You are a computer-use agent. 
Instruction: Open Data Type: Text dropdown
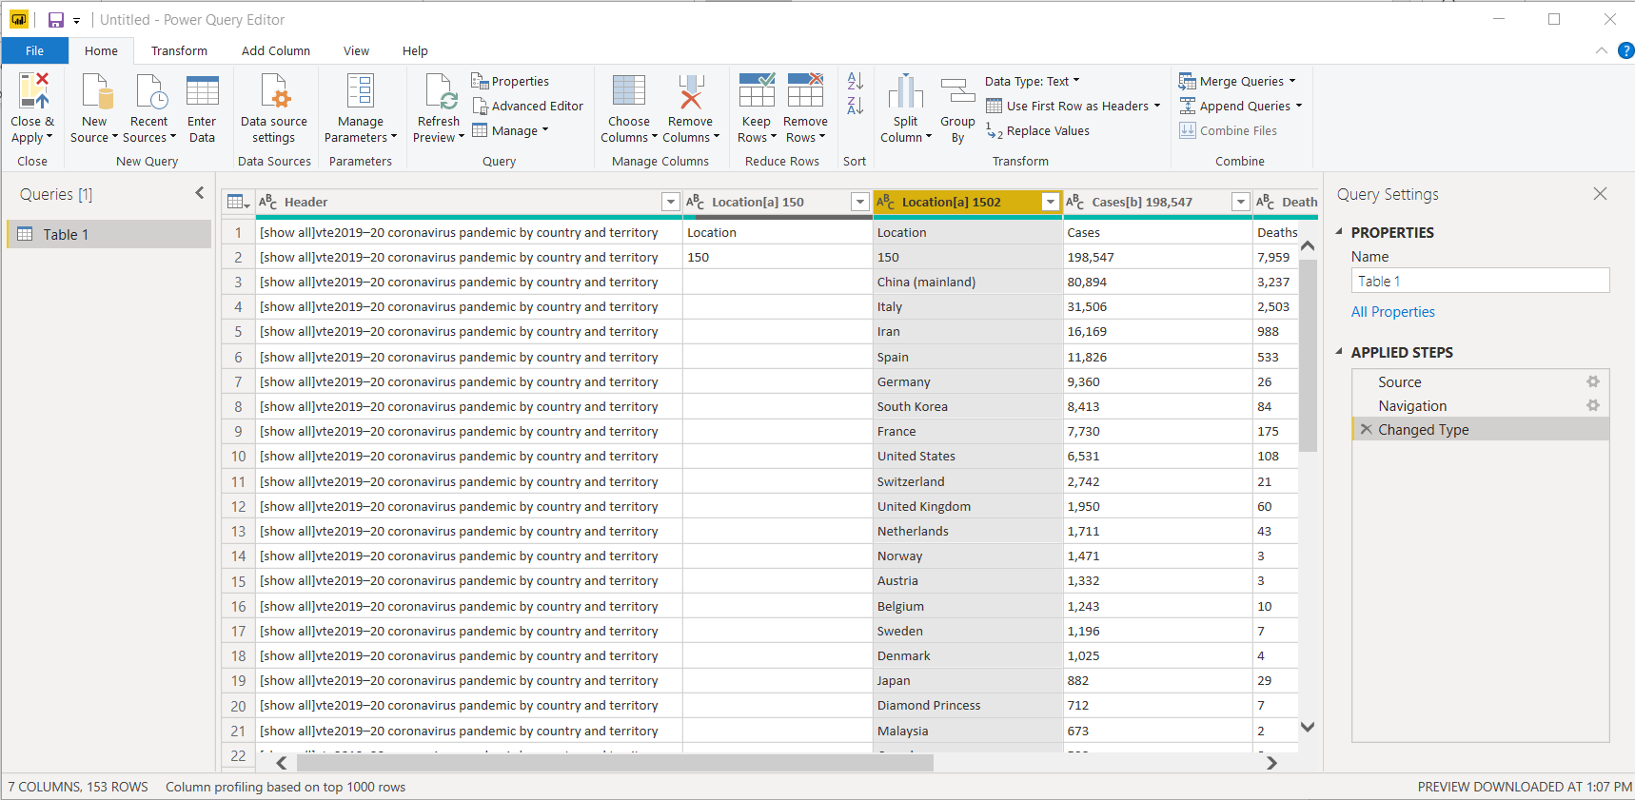(1032, 82)
